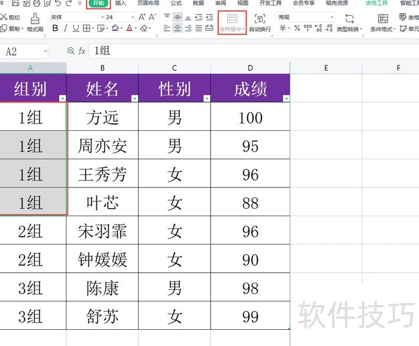Click the fx insert function button
This screenshot has width=419, height=346.
82,51
